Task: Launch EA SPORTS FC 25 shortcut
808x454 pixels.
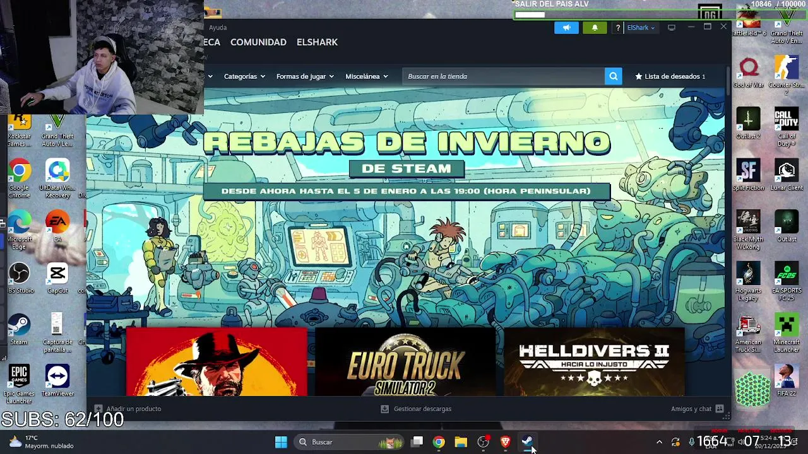Action: coord(787,281)
